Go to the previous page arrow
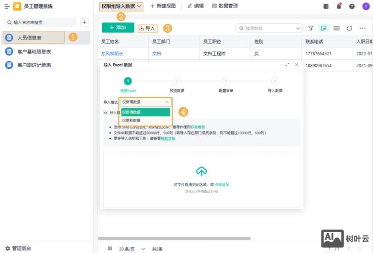 pos(349,248)
